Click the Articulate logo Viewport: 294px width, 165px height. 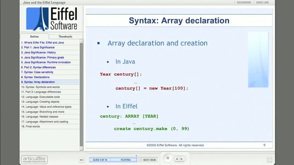click(34, 159)
